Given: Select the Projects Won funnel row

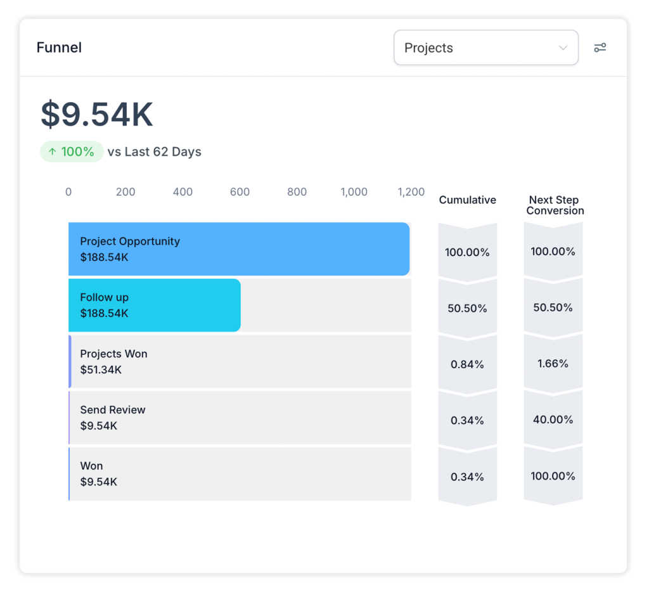Looking at the screenshot, I should tap(240, 361).
